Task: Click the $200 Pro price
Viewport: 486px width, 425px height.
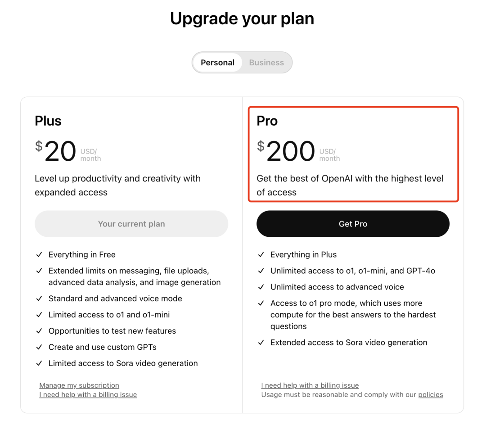Action: coord(287,151)
